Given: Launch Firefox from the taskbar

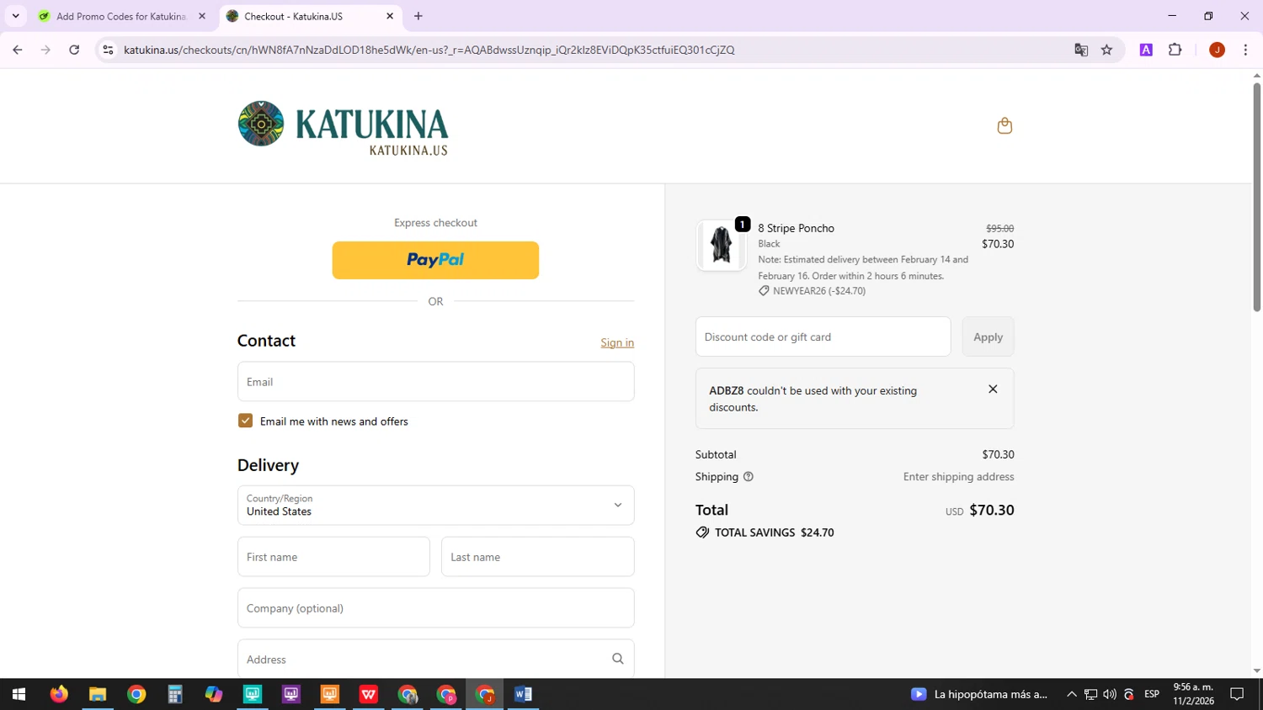Looking at the screenshot, I should click(x=58, y=694).
